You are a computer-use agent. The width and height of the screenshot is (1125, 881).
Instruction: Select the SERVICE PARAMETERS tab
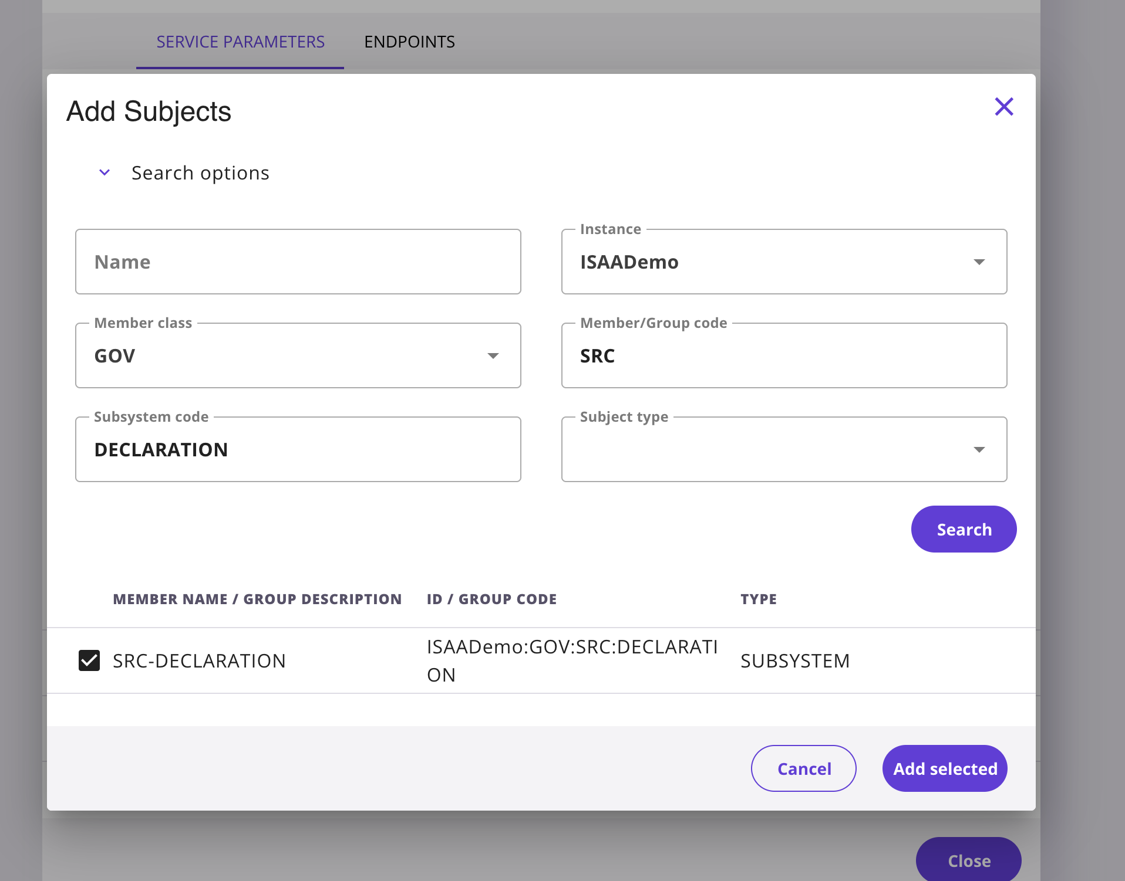click(x=240, y=42)
